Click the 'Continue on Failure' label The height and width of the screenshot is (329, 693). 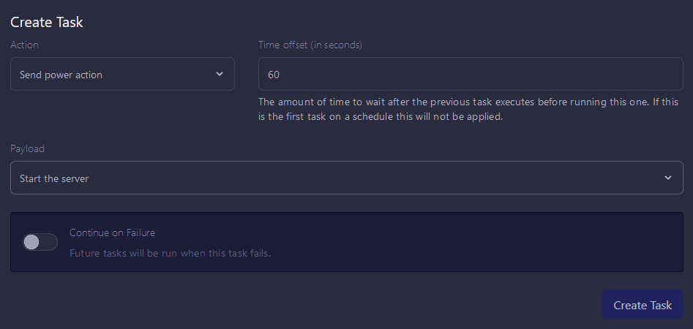112,232
